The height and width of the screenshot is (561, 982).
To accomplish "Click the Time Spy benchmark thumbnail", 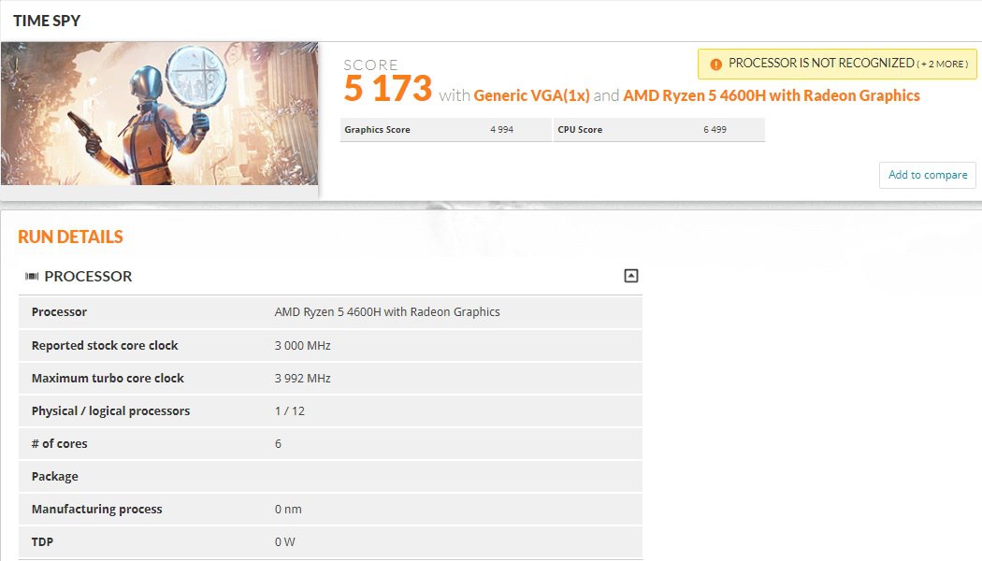I will click(x=159, y=113).
